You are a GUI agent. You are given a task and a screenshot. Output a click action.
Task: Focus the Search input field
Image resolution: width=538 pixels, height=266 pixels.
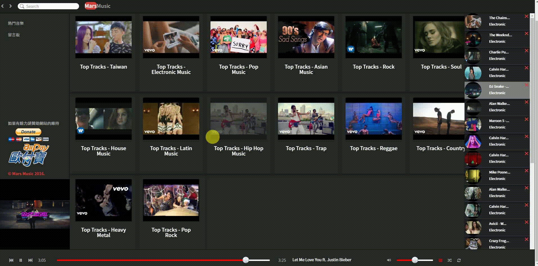[48, 6]
